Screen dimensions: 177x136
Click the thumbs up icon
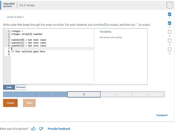33,129
